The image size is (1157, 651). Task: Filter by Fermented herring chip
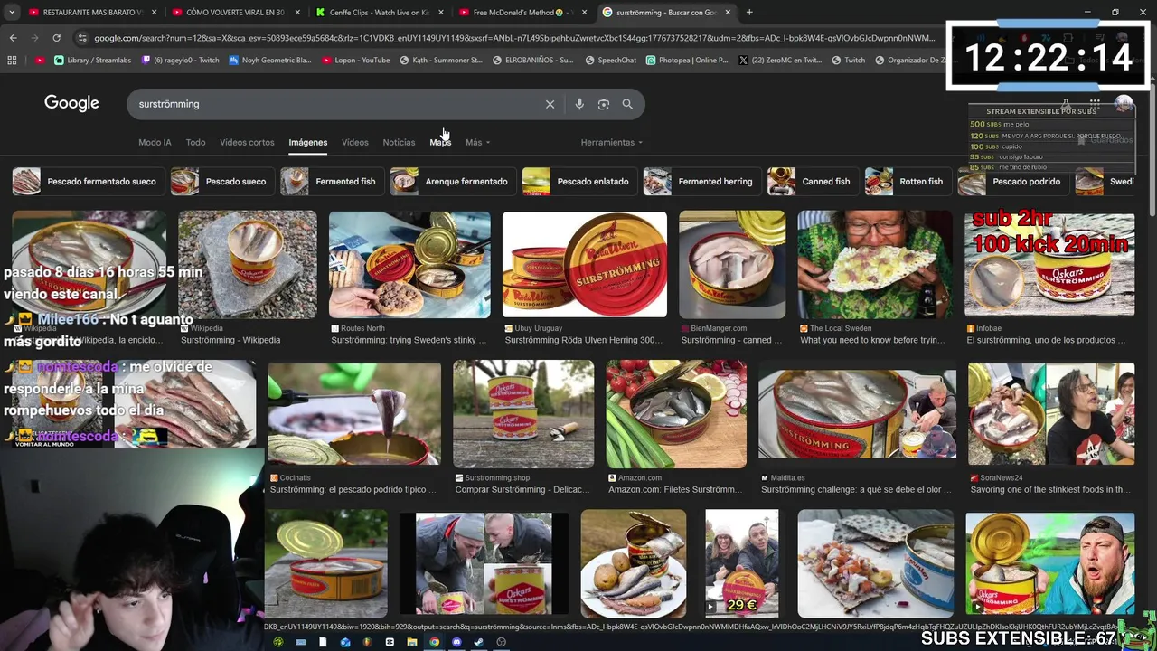click(x=701, y=182)
